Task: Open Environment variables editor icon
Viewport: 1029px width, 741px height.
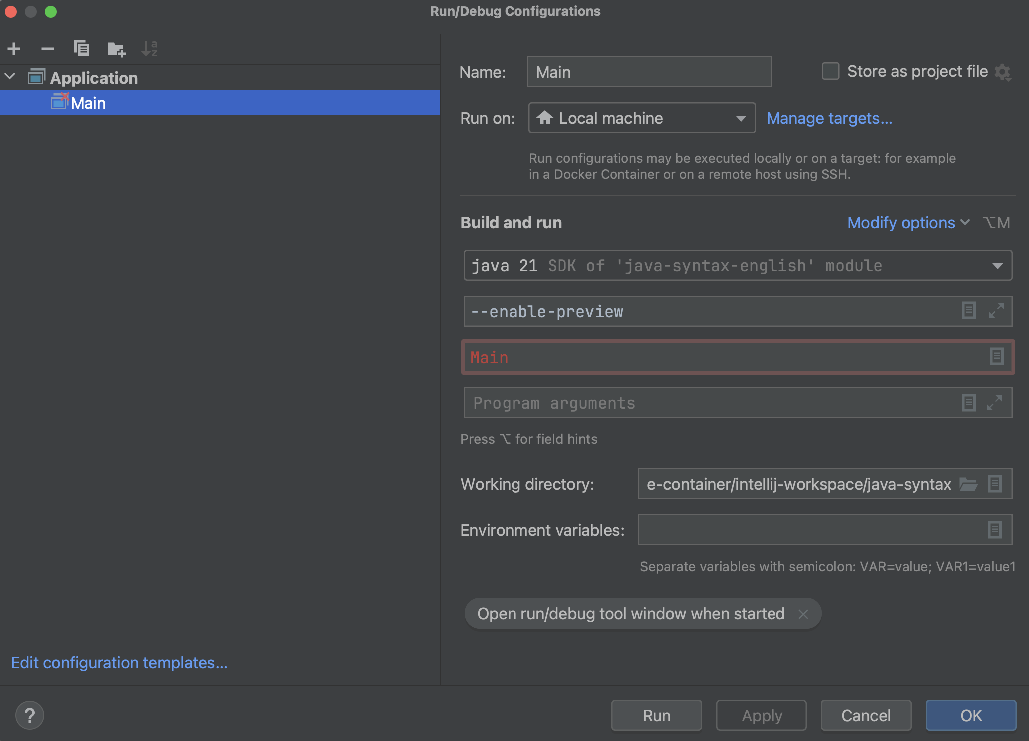Action: tap(994, 530)
